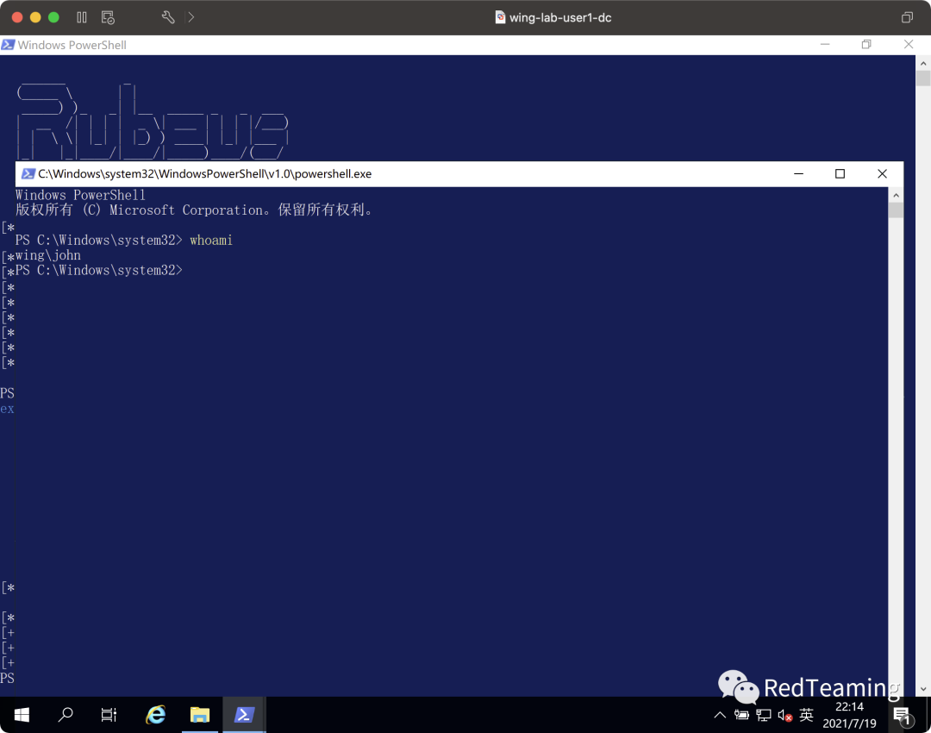Click the last PS C:\Windows\system32> prompt

99,270
